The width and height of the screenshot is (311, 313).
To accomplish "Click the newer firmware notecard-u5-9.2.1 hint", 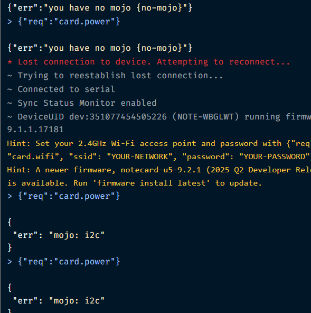I will pos(159,170).
